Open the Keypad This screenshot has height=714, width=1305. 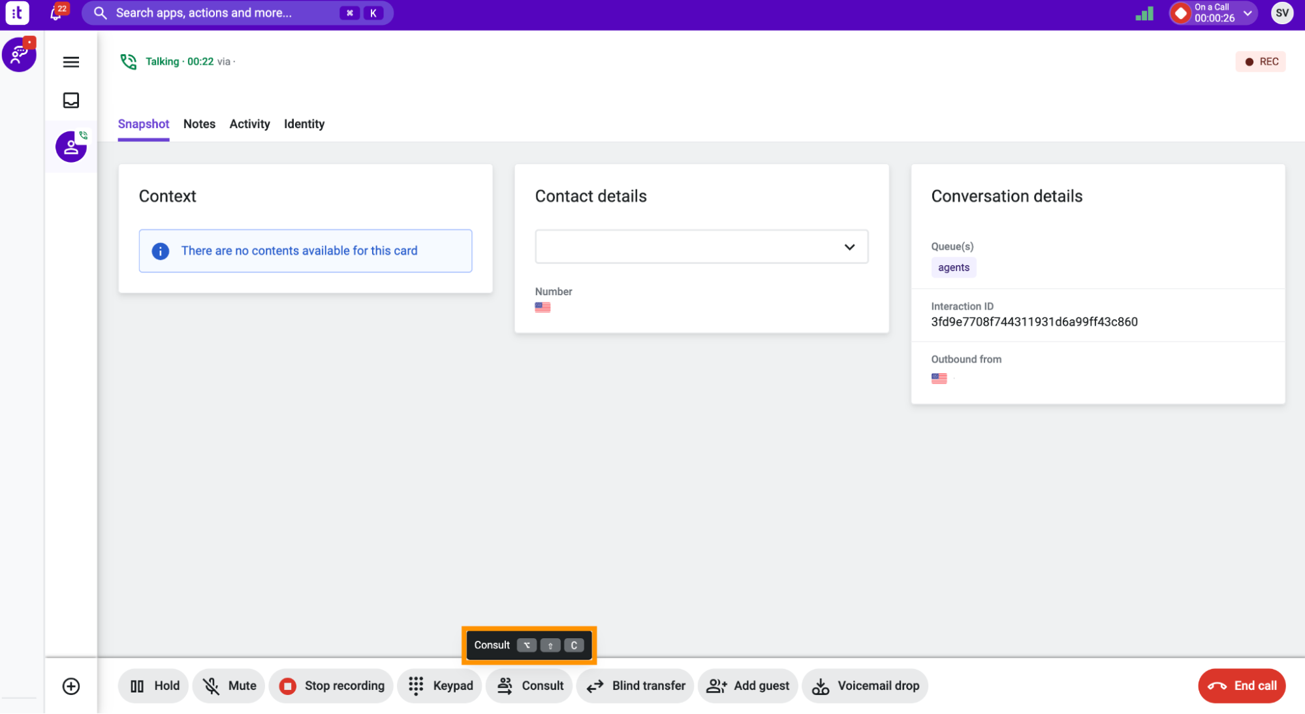coord(440,686)
